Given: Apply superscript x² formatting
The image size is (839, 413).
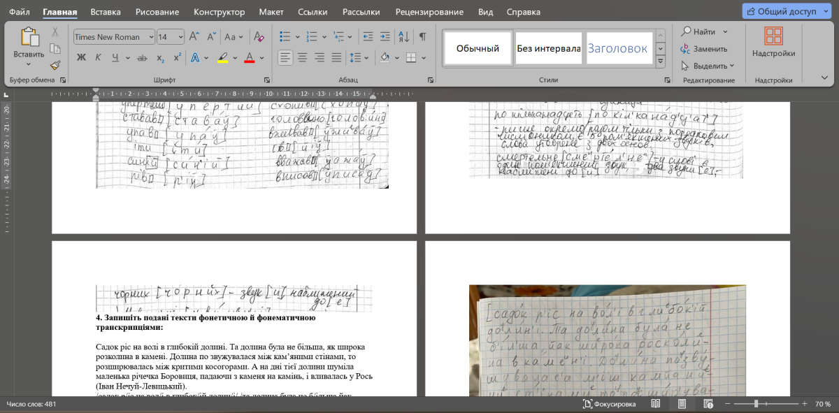Looking at the screenshot, I should 178,57.
